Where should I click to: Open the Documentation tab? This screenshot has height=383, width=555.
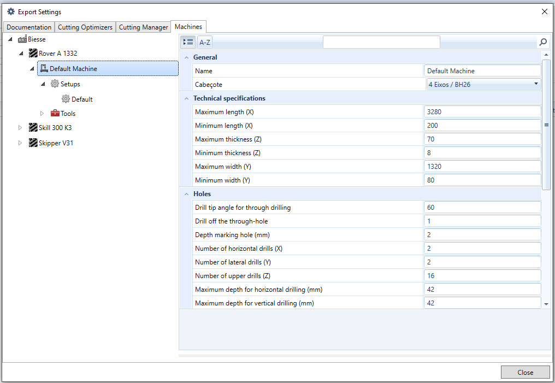(x=29, y=27)
